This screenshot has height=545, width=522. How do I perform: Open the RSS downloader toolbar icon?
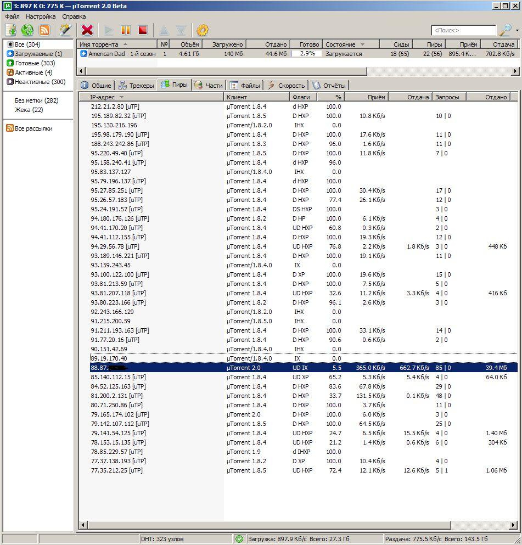click(44, 30)
